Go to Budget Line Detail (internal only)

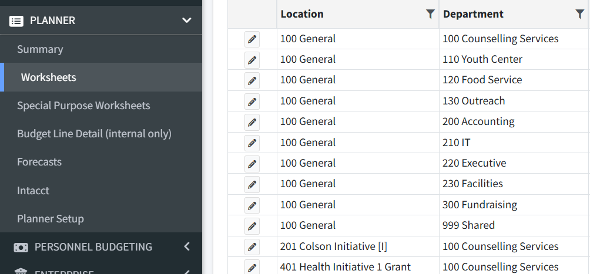[94, 134]
